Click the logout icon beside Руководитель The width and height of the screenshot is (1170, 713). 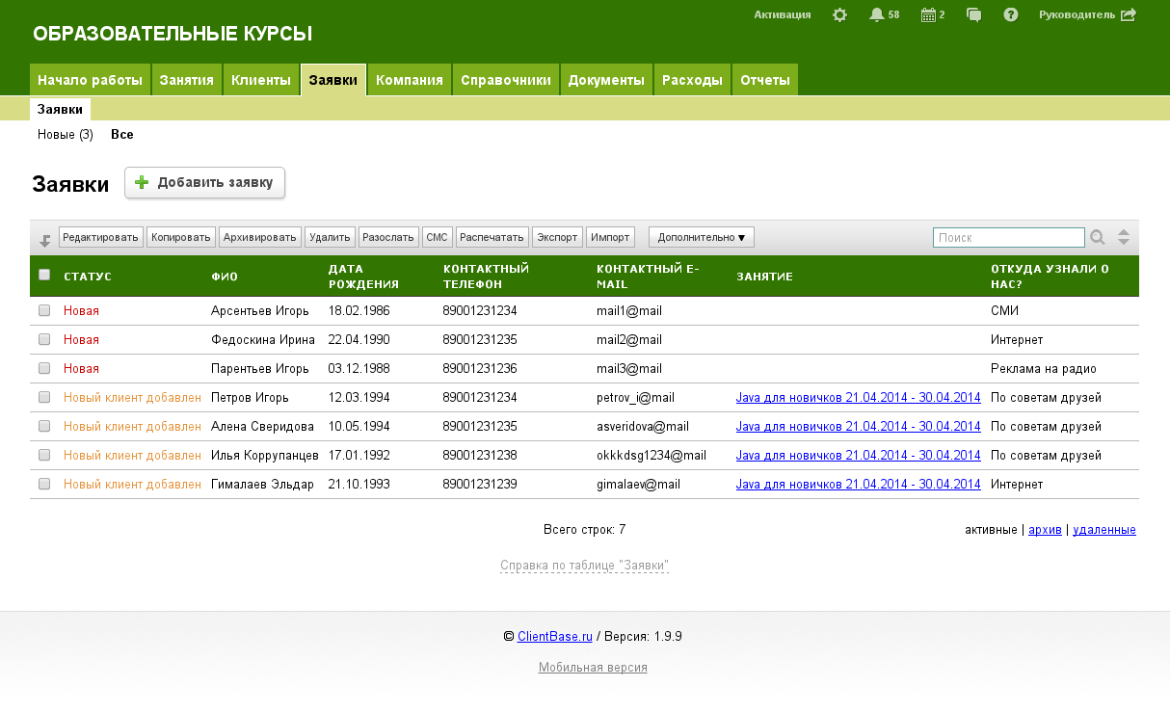(1129, 14)
